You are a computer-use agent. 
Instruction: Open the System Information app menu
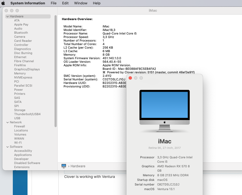coord(28,3)
